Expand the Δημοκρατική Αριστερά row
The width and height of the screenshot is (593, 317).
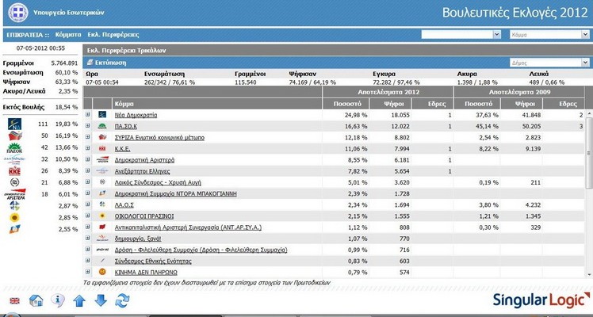click(88, 159)
